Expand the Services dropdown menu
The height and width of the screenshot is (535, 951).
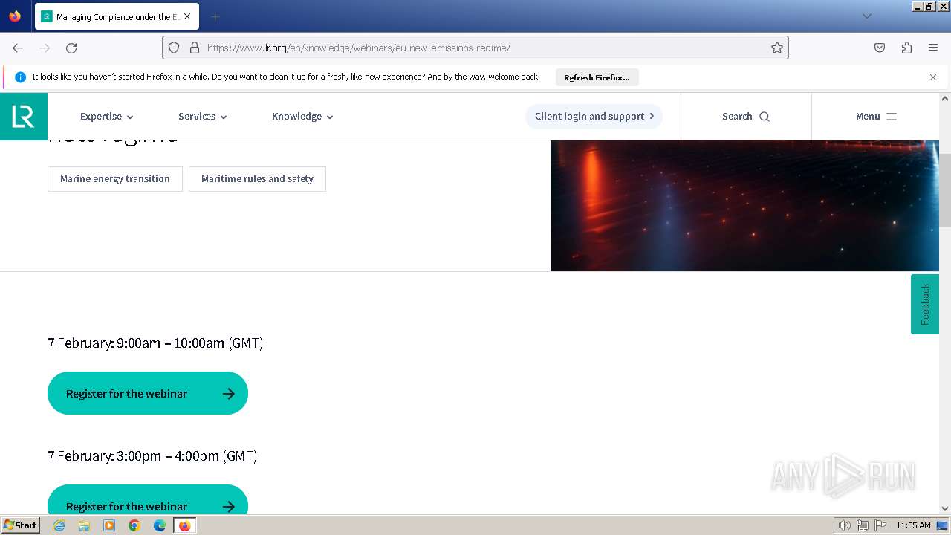coord(203,117)
